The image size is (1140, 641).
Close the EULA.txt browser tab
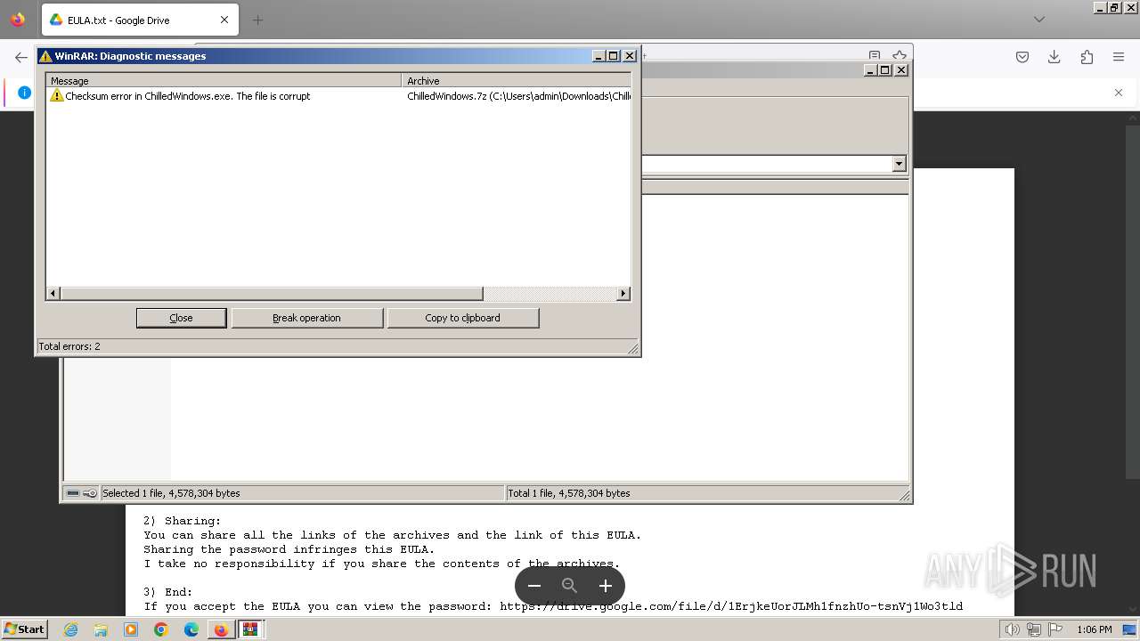point(224,20)
